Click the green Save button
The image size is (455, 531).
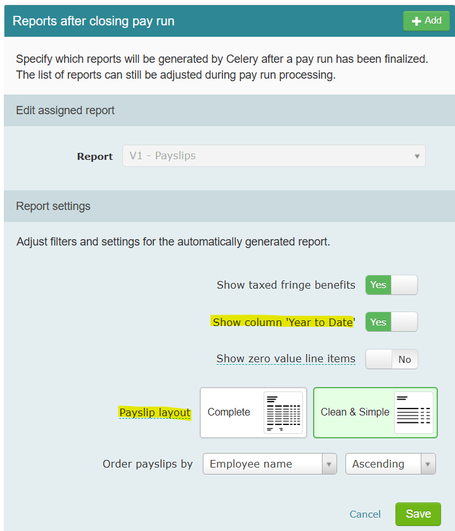(x=418, y=514)
